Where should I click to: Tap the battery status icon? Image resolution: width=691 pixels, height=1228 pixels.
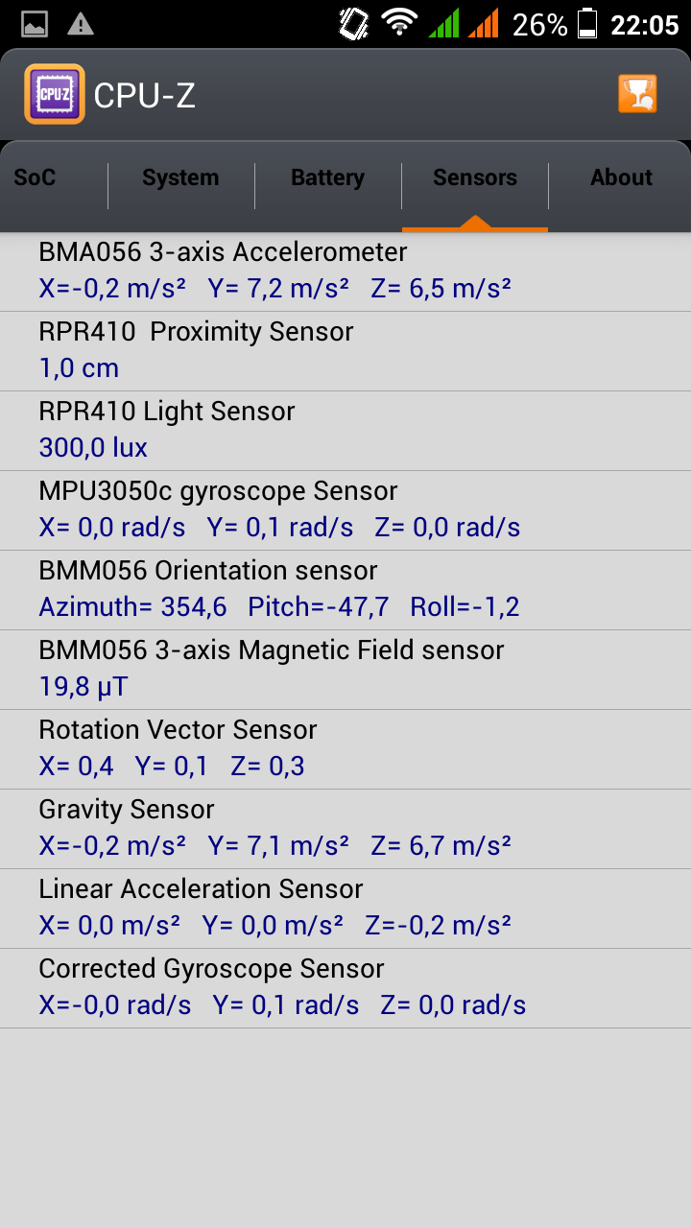[587, 24]
